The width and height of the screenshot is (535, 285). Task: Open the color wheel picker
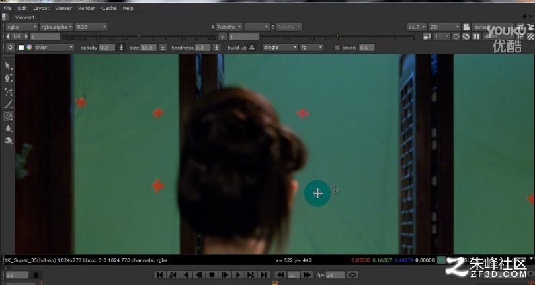29,48
